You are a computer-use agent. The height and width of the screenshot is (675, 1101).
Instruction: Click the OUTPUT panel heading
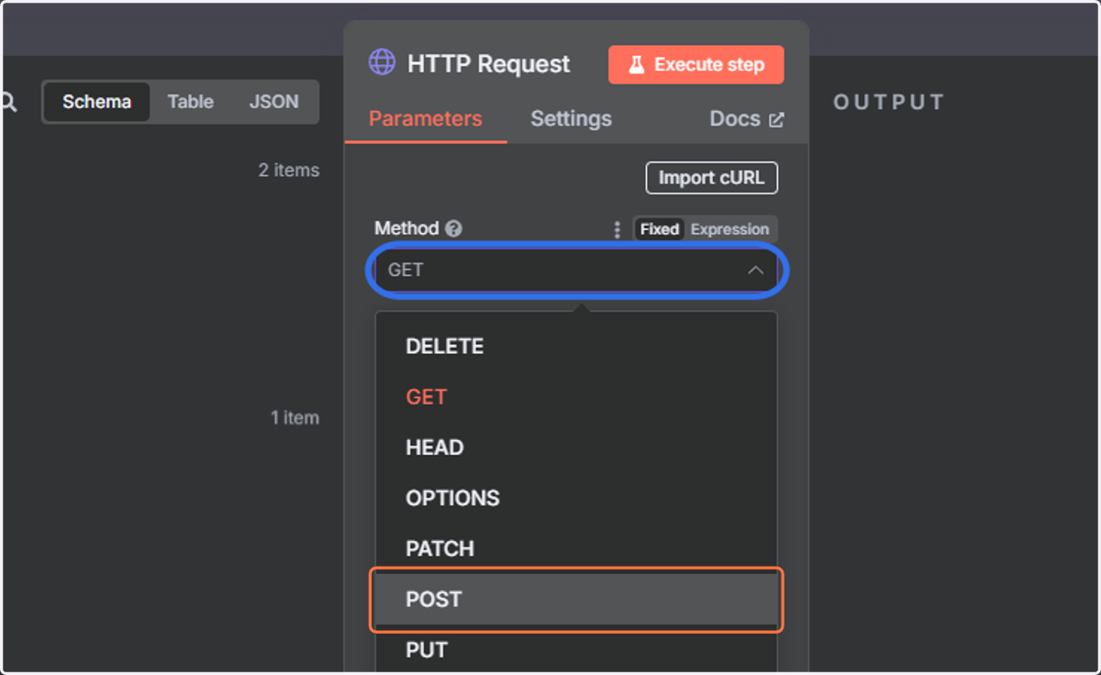pos(888,103)
